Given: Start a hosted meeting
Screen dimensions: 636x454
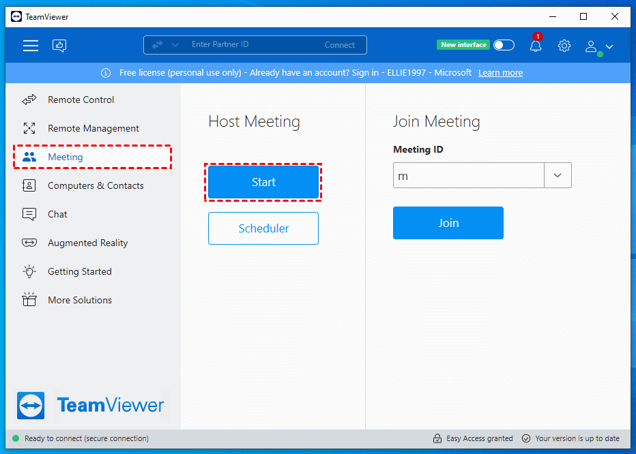Looking at the screenshot, I should (x=263, y=183).
